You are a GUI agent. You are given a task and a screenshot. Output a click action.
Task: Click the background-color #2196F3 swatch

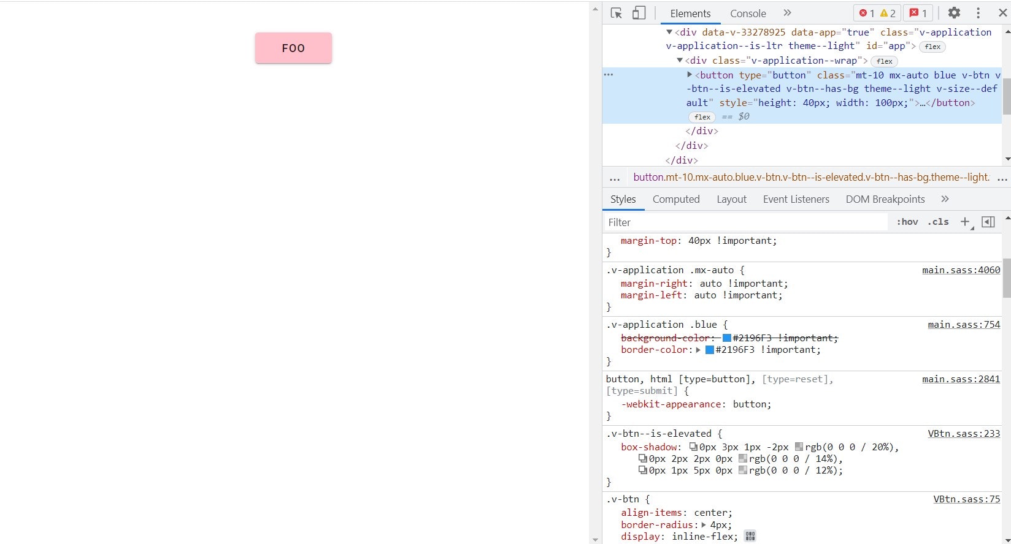click(727, 338)
